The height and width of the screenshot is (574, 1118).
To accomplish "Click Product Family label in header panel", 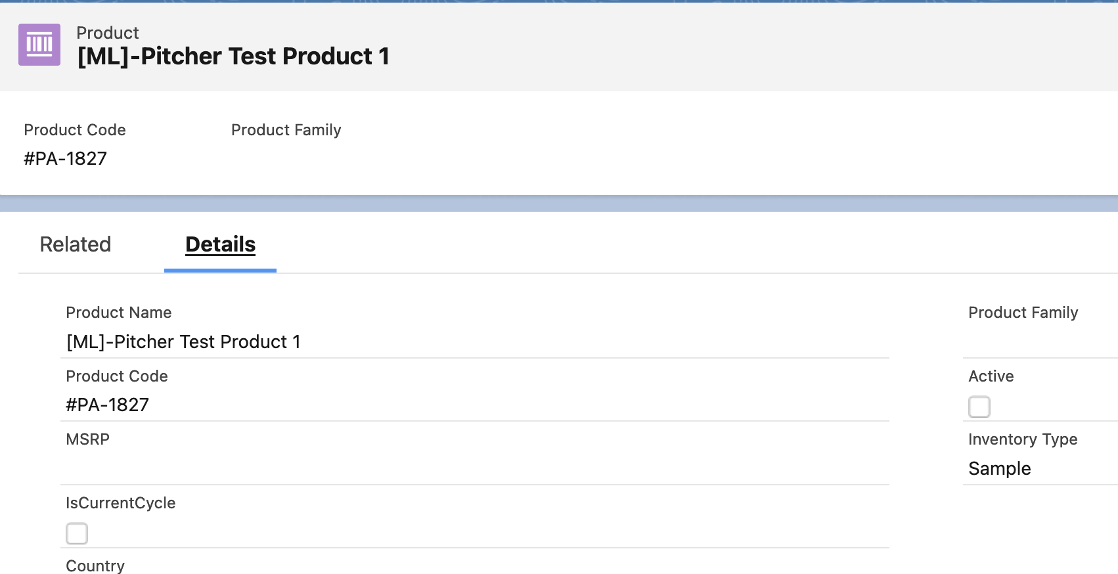I will (x=286, y=130).
